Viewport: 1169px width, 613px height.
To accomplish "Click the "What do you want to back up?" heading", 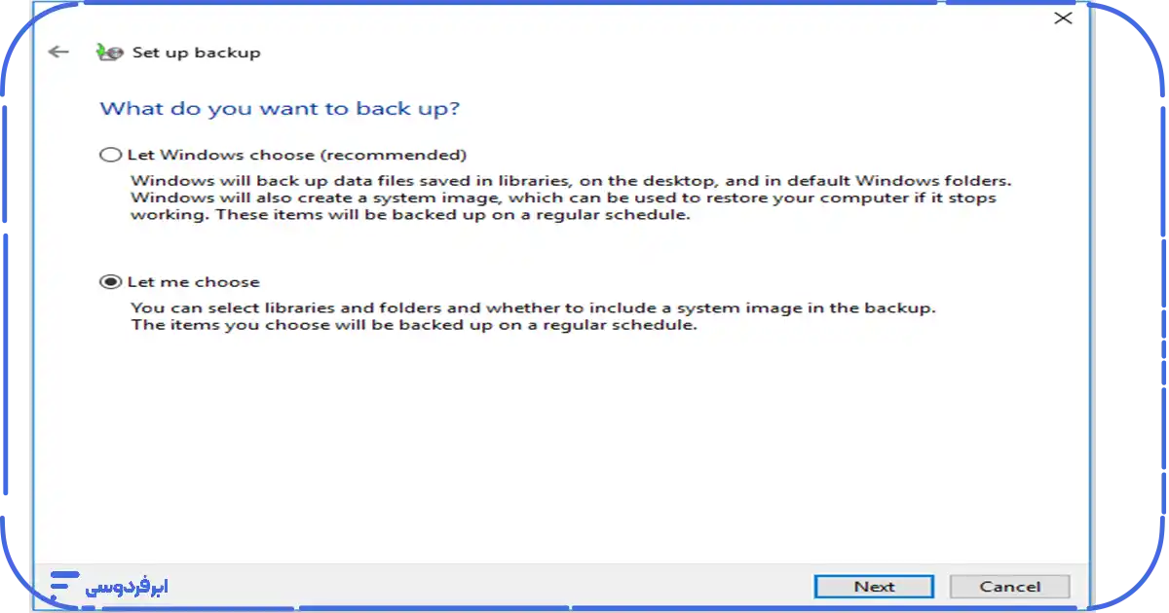I will pyautogui.click(x=280, y=108).
